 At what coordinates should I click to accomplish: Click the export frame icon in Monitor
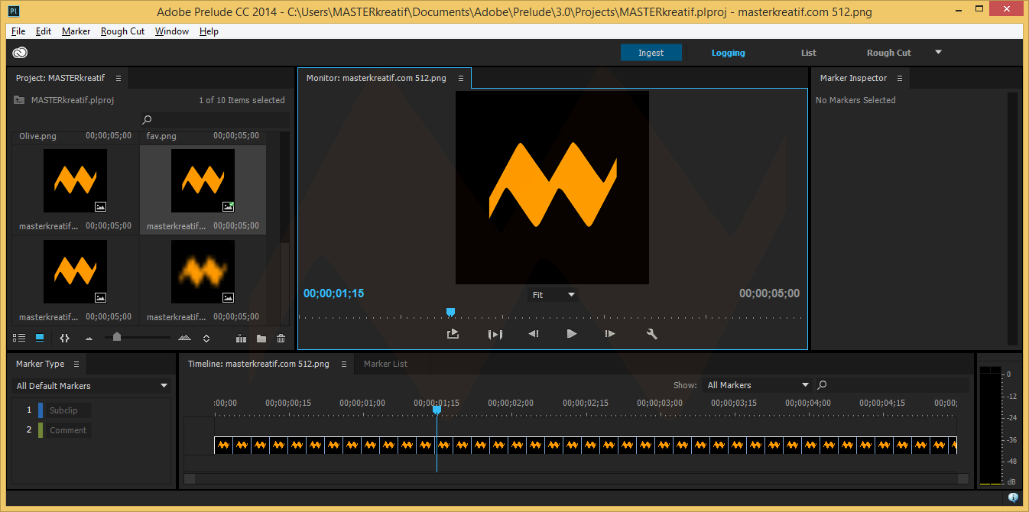click(453, 334)
